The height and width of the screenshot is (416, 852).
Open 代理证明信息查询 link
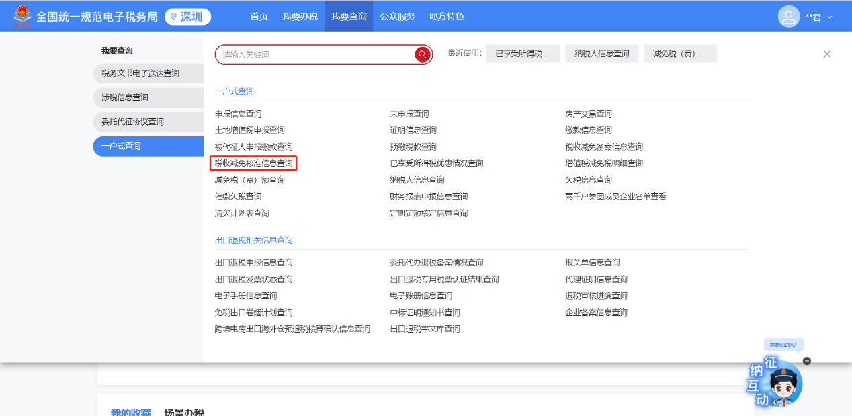[x=597, y=280]
